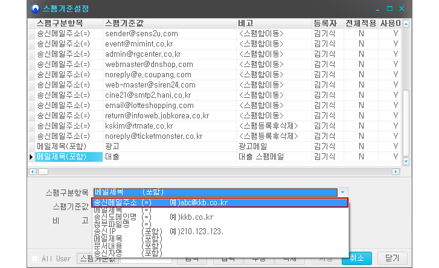The height and width of the screenshot is (268, 439).
Task: Enable the All User checkbox
Action: (x=35, y=258)
